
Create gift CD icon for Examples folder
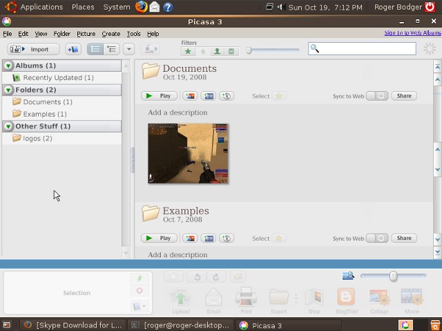[x=227, y=238]
